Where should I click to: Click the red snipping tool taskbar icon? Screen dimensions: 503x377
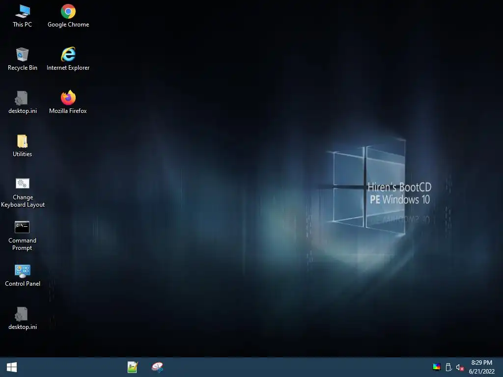(158, 367)
